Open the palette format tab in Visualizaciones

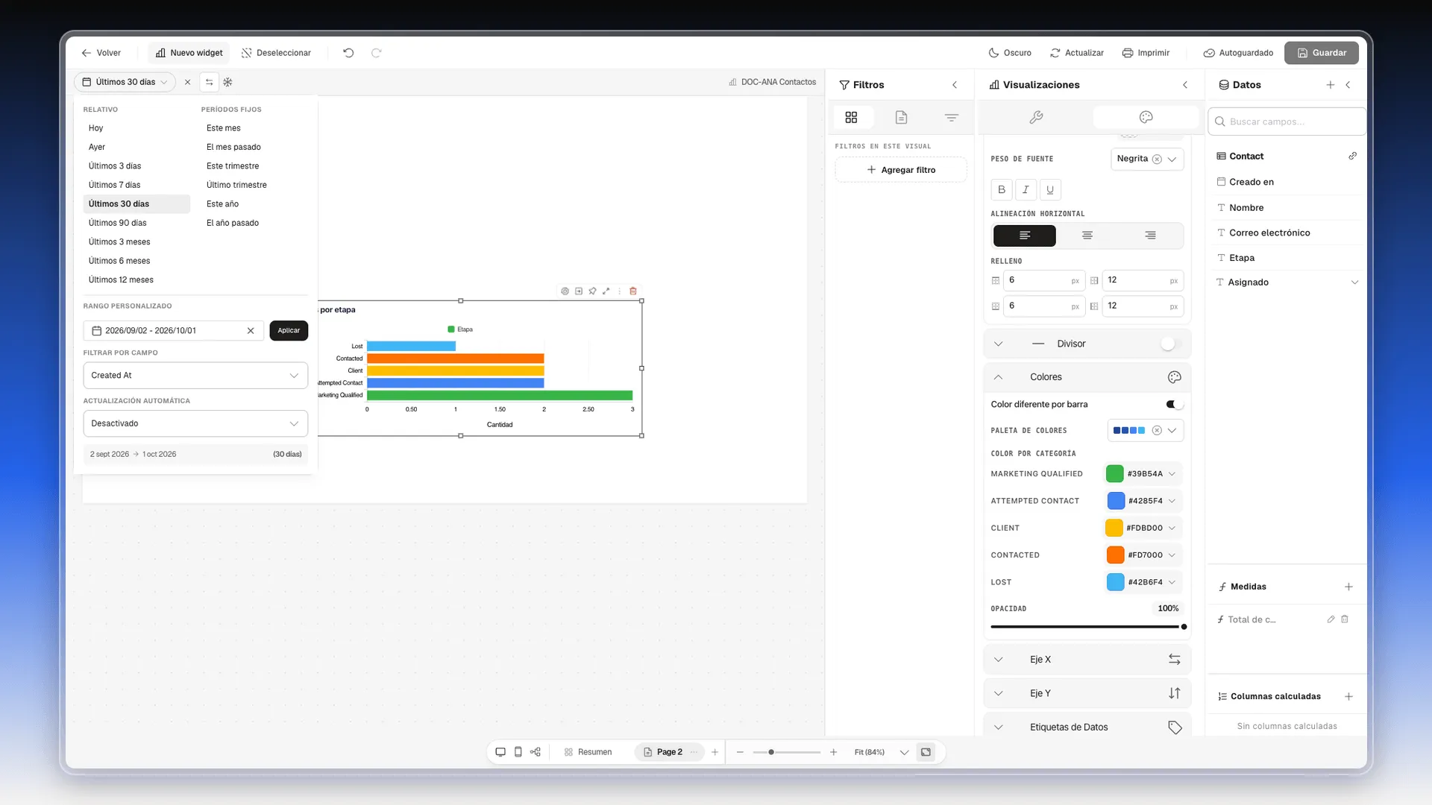[x=1146, y=117]
